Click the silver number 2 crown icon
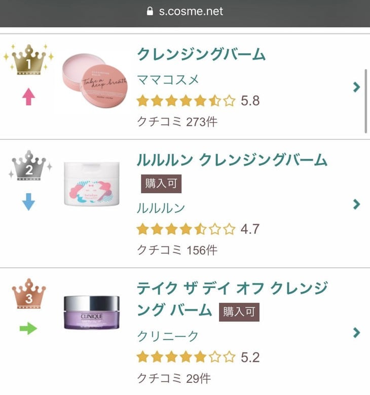Image resolution: width=370 pixels, height=395 pixels. click(29, 166)
